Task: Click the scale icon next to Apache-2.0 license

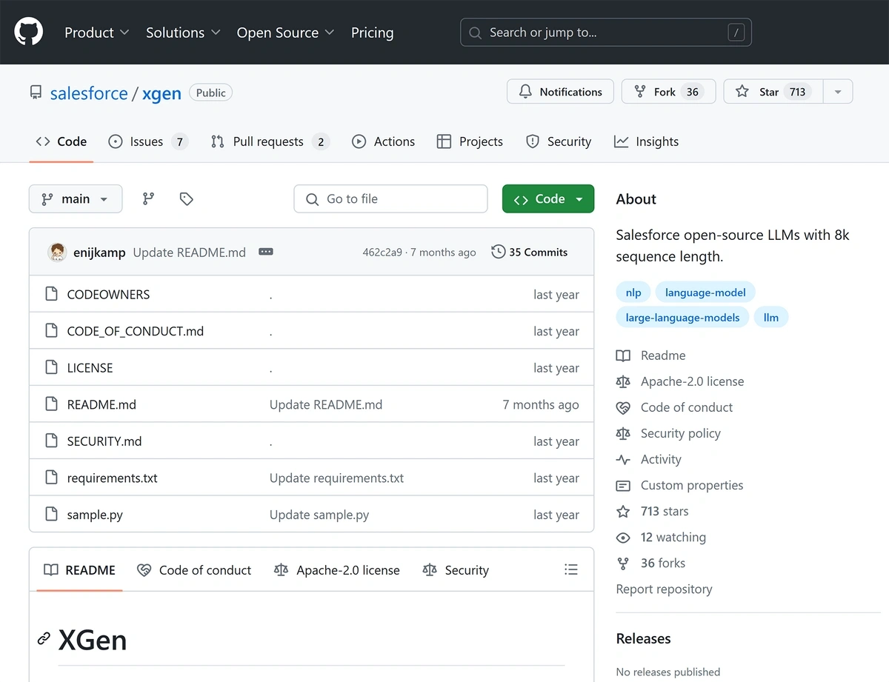Action: 623,381
